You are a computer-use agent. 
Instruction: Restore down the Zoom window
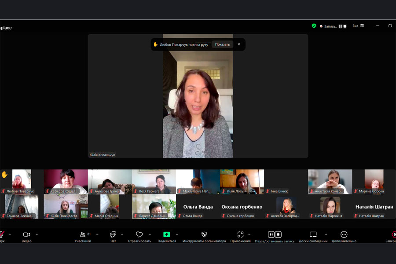pos(390,26)
